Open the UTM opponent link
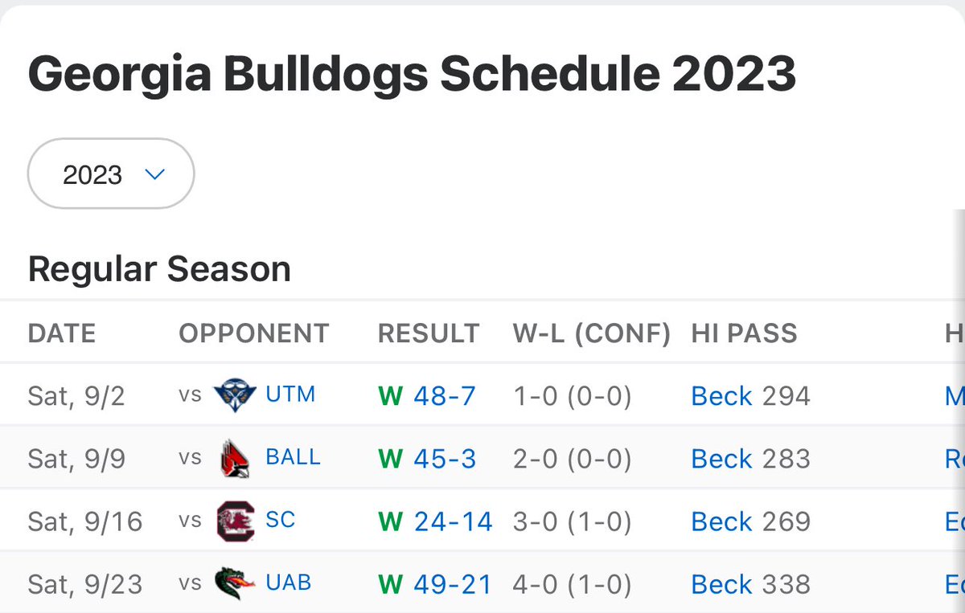Viewport: 965px width, 613px height. tap(290, 394)
